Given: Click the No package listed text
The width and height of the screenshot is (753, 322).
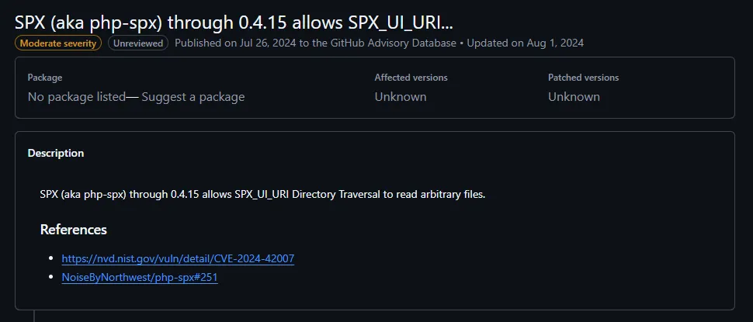Looking at the screenshot, I should coord(76,97).
